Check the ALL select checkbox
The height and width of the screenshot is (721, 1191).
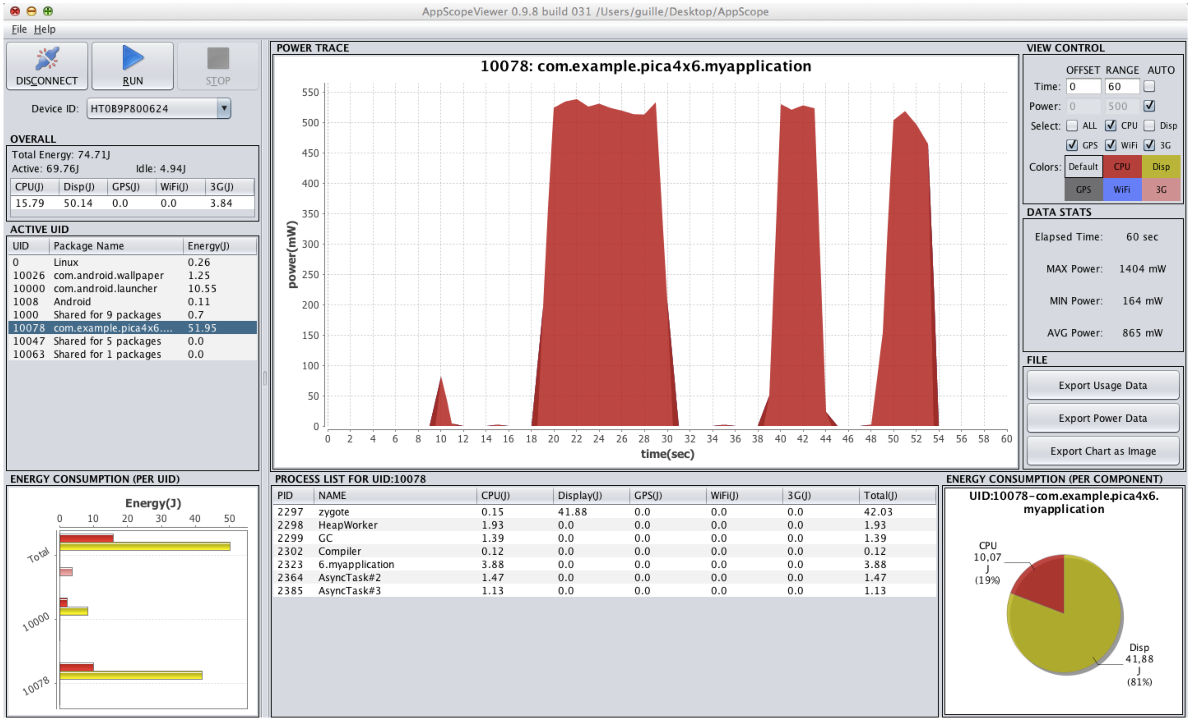(x=1072, y=126)
